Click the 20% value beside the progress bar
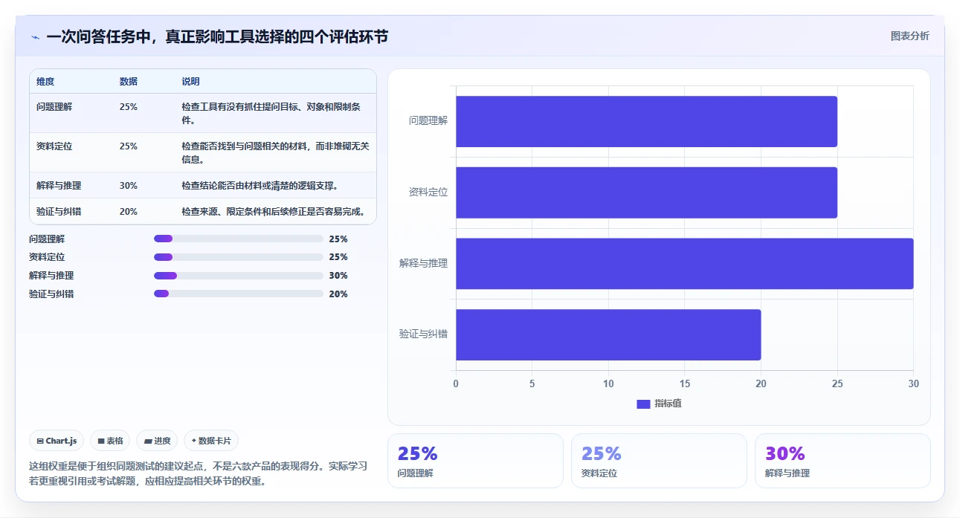Viewport: 960px width, 518px height. pyautogui.click(x=338, y=294)
